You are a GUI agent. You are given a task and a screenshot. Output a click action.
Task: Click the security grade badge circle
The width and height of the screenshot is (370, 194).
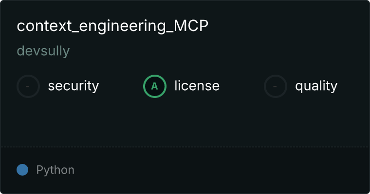[x=28, y=86]
